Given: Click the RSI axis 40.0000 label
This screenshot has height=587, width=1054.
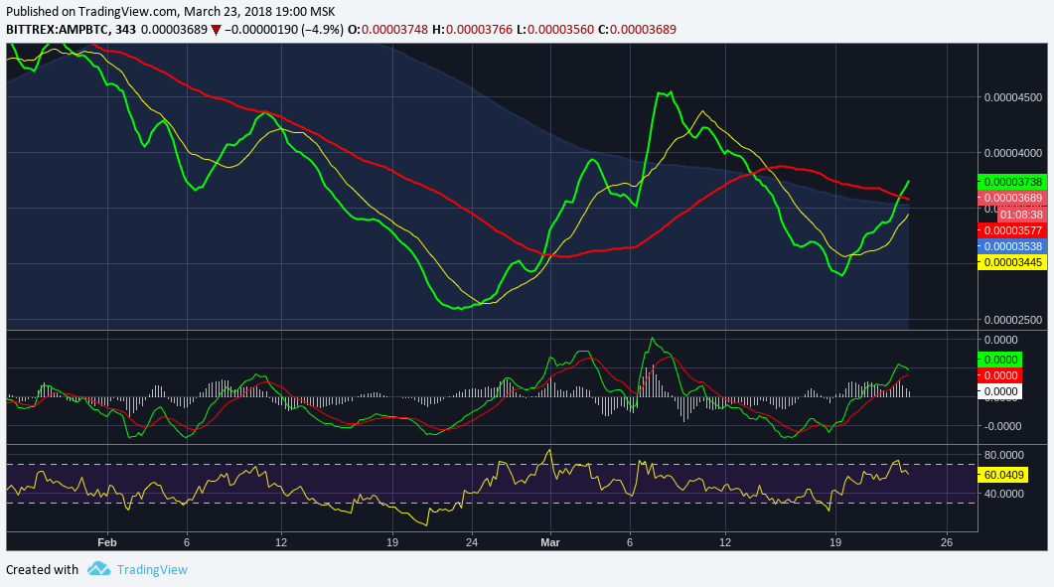Looking at the screenshot, I should click(x=1003, y=494).
